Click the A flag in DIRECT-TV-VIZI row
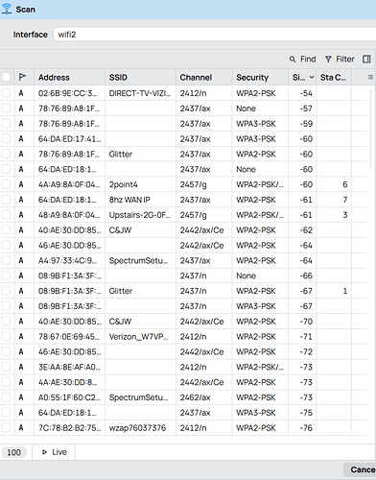 21,93
